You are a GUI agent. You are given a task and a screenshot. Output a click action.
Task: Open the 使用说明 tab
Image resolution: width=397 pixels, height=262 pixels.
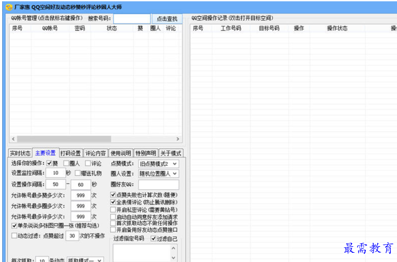pos(121,153)
